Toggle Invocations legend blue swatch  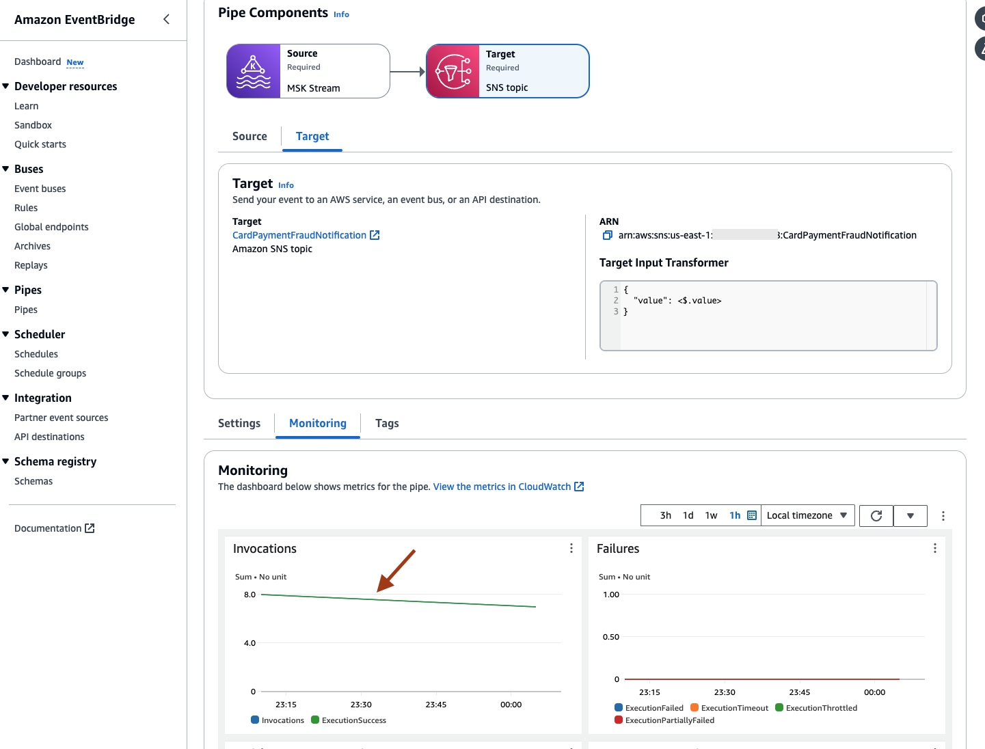click(x=255, y=720)
